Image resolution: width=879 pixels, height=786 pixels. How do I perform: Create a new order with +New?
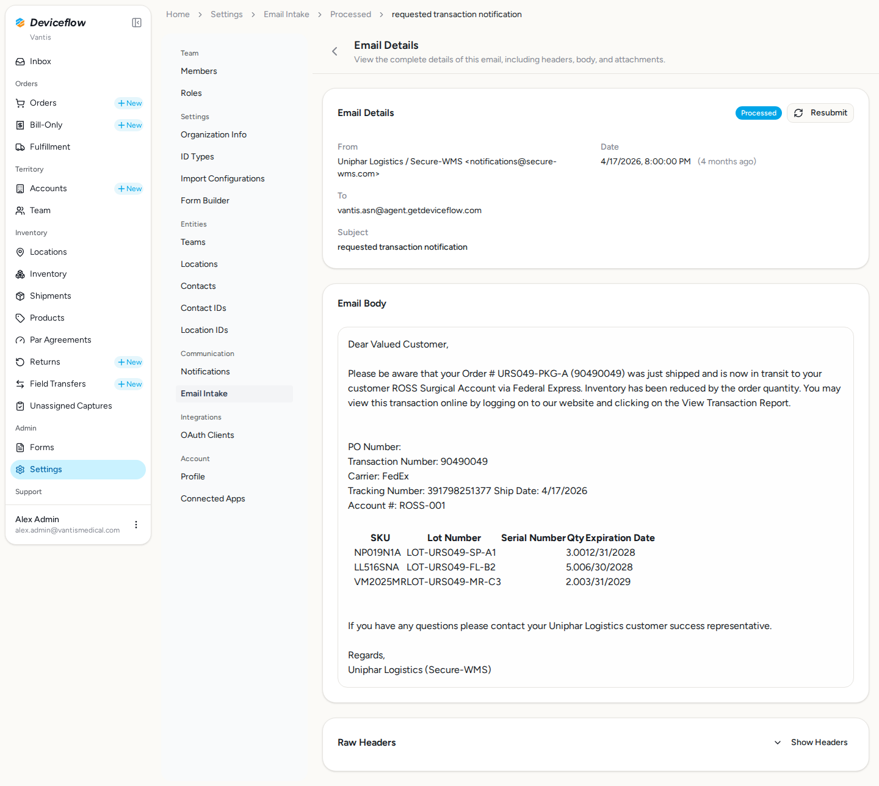point(129,103)
